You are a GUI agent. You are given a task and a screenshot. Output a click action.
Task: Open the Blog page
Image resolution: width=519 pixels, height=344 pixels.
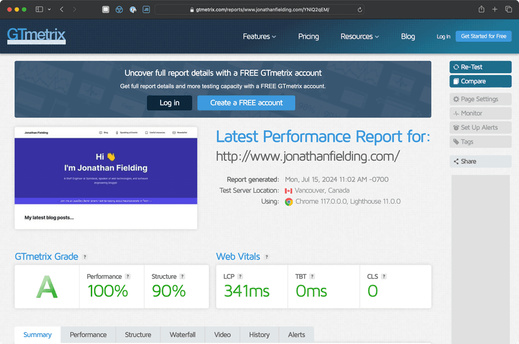408,36
